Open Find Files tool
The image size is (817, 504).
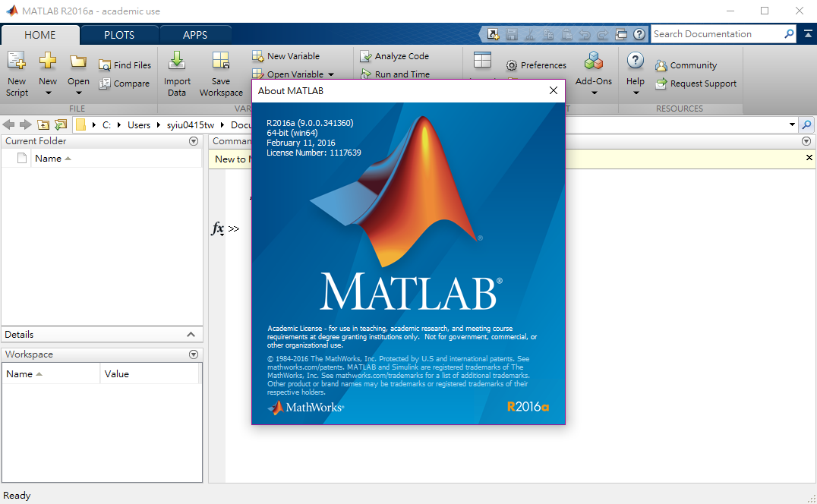tap(125, 65)
